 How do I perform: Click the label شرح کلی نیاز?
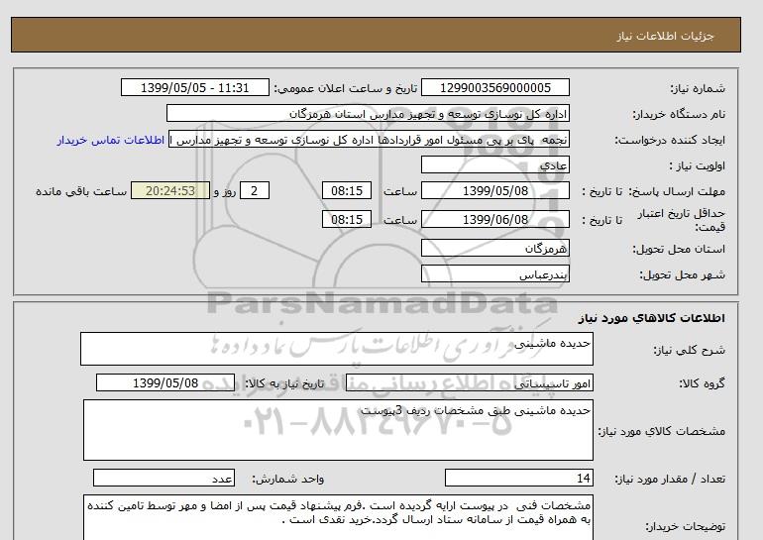(689, 350)
